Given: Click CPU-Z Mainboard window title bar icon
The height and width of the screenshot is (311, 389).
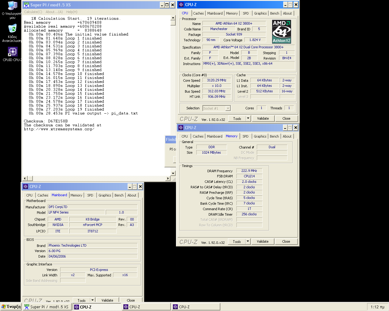Looking at the screenshot, I should point(26,186).
